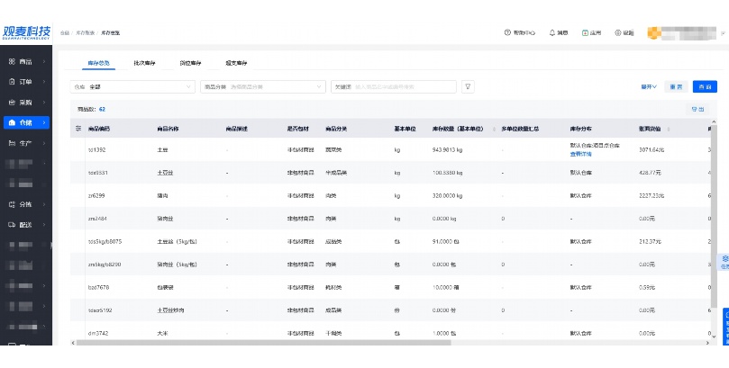
Task: Switch to the 库存总览 tab
Action: coord(98,63)
